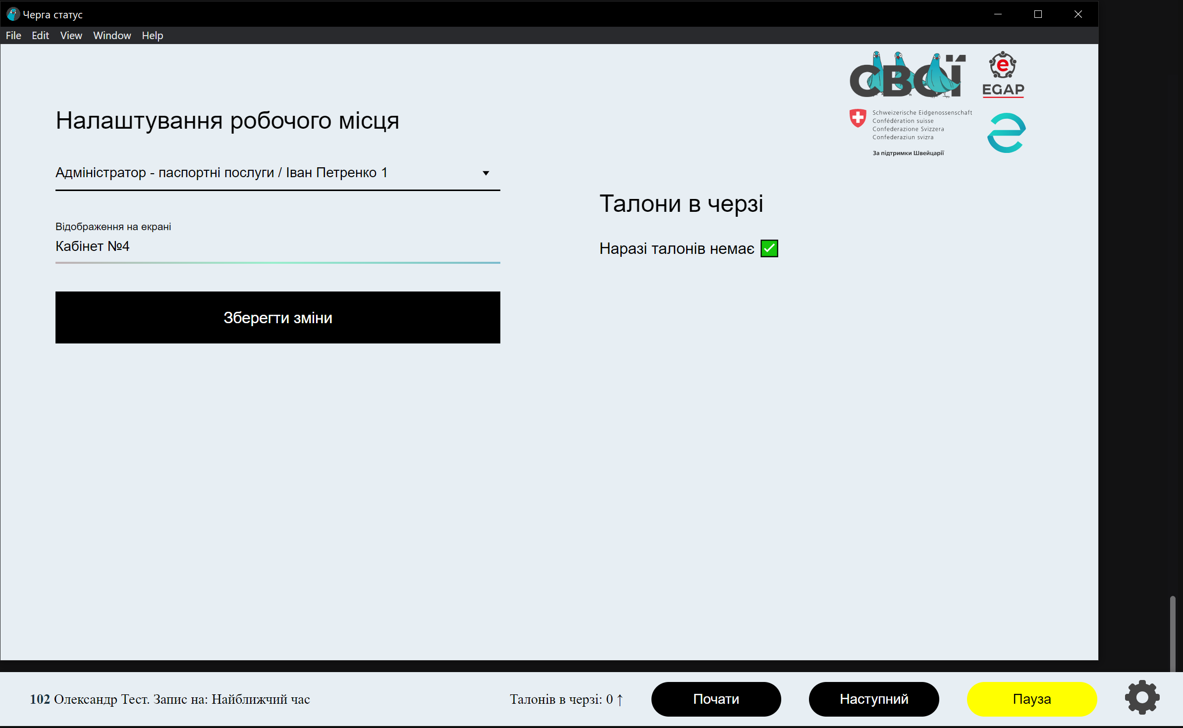Click the green checkmark beside no-tickets message

pos(769,248)
